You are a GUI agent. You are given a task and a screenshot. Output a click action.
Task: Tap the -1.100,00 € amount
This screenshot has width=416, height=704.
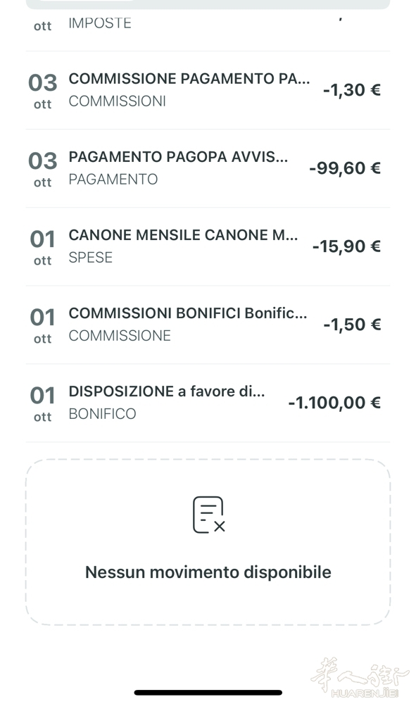(334, 403)
